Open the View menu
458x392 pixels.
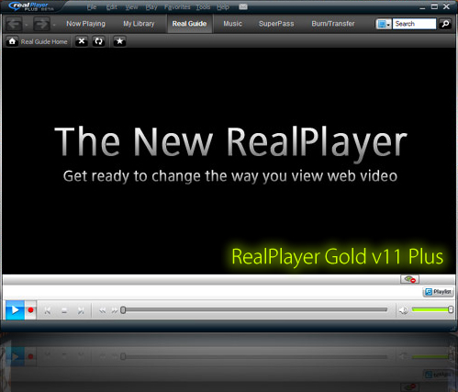131,7
